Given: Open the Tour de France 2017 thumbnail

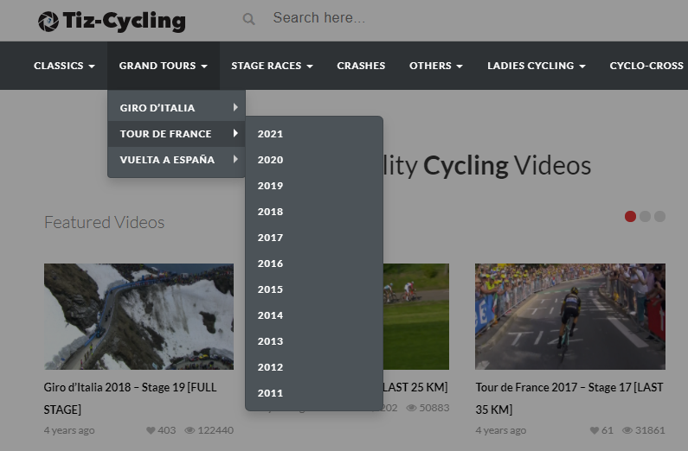Looking at the screenshot, I should tap(570, 316).
